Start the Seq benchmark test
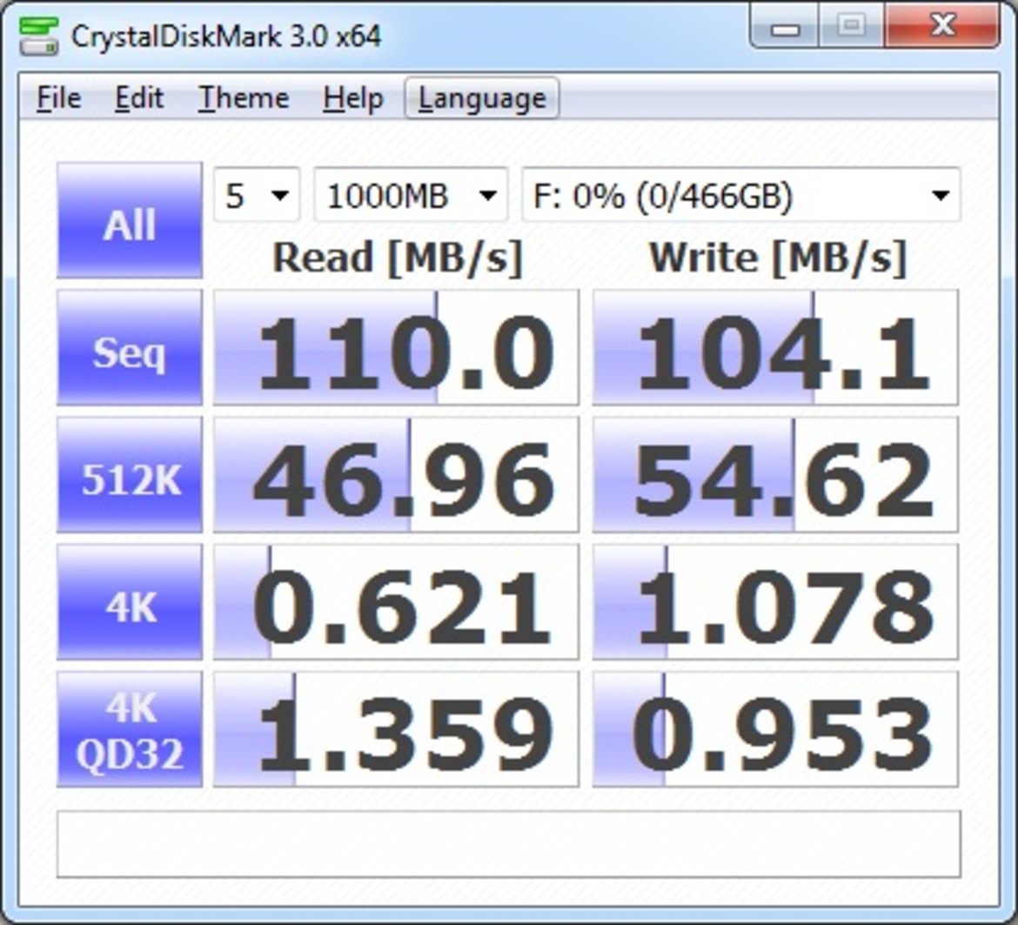This screenshot has height=925, width=1018. 130,347
